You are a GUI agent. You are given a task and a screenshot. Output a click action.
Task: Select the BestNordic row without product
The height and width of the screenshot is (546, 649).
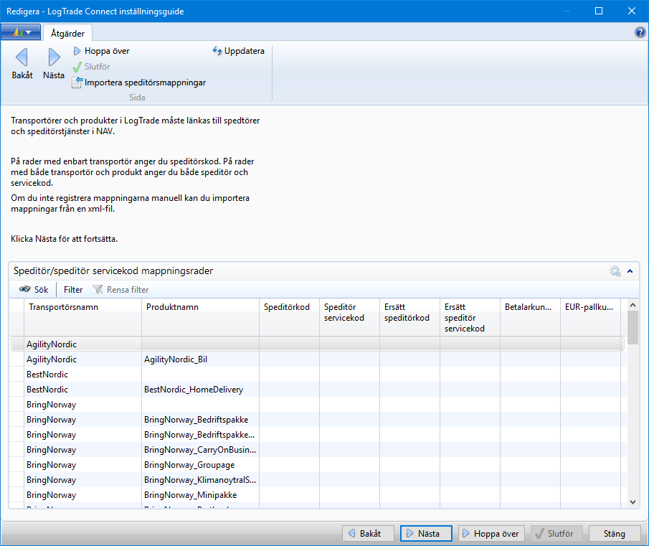tap(317, 375)
